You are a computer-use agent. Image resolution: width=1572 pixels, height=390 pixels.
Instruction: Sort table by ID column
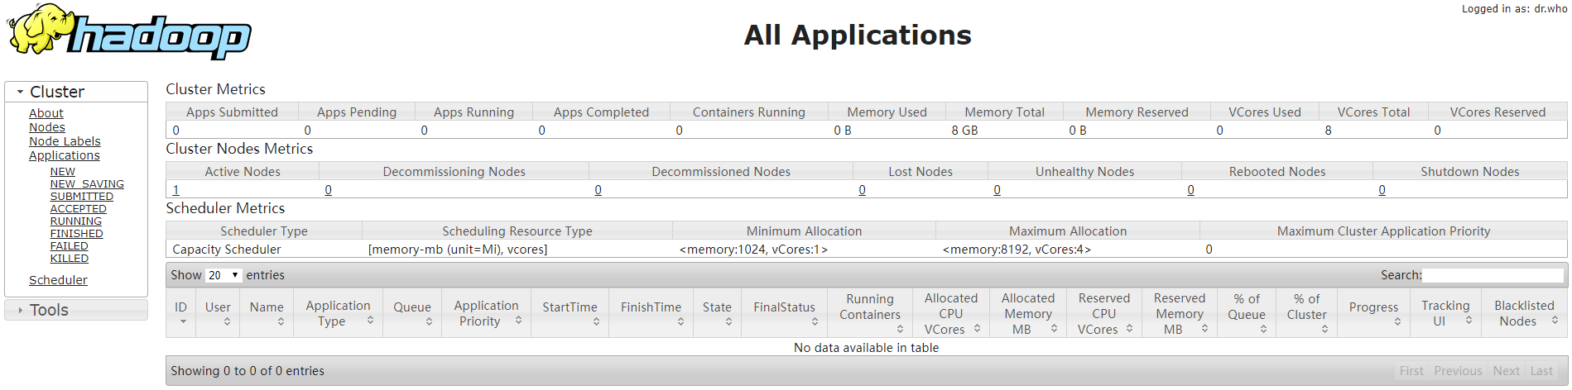[180, 312]
